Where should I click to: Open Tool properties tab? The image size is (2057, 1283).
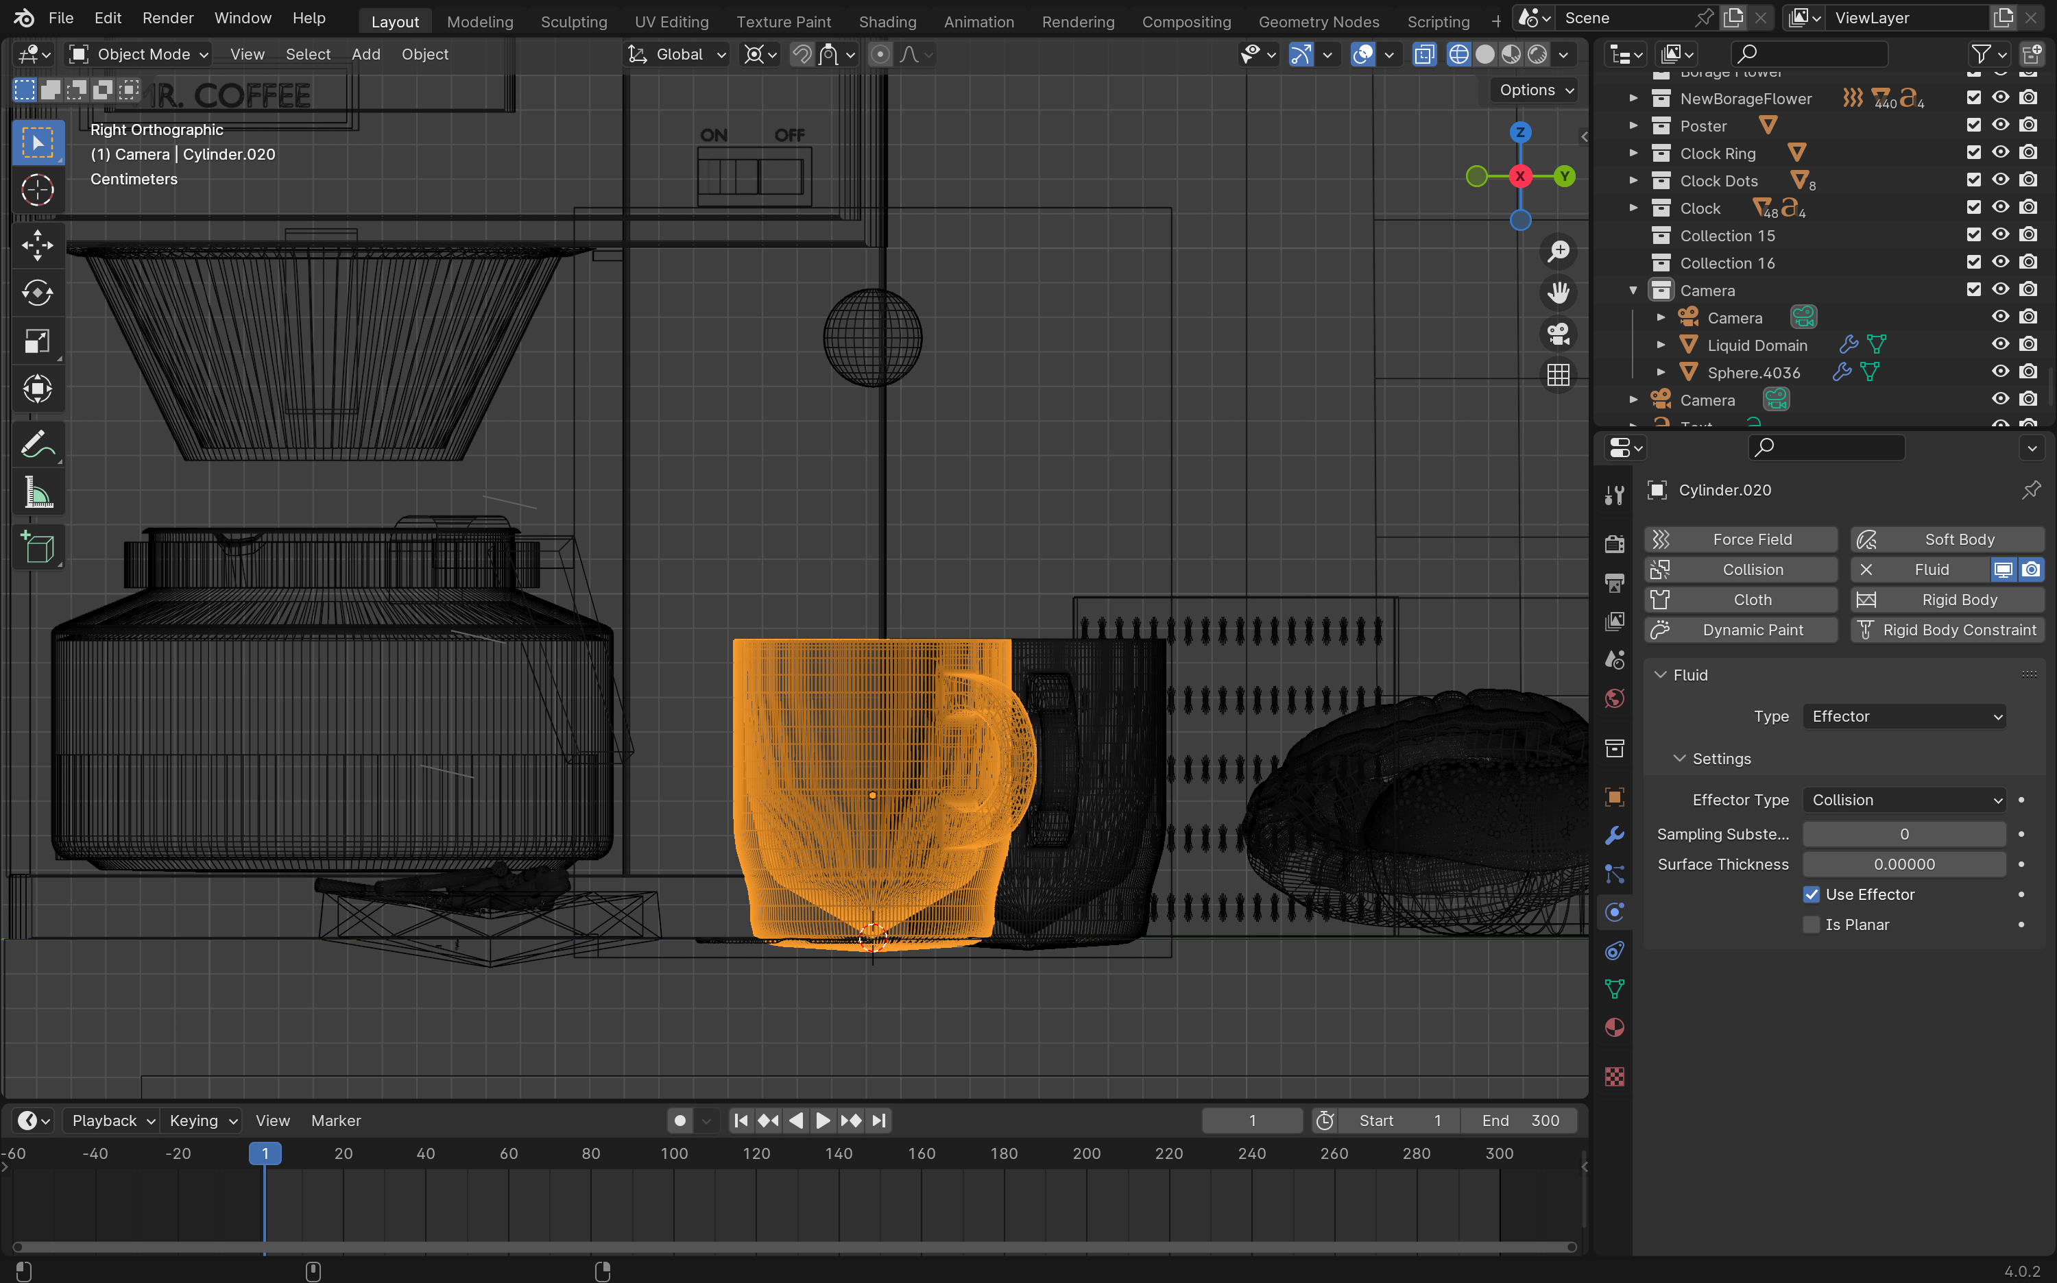click(1615, 496)
